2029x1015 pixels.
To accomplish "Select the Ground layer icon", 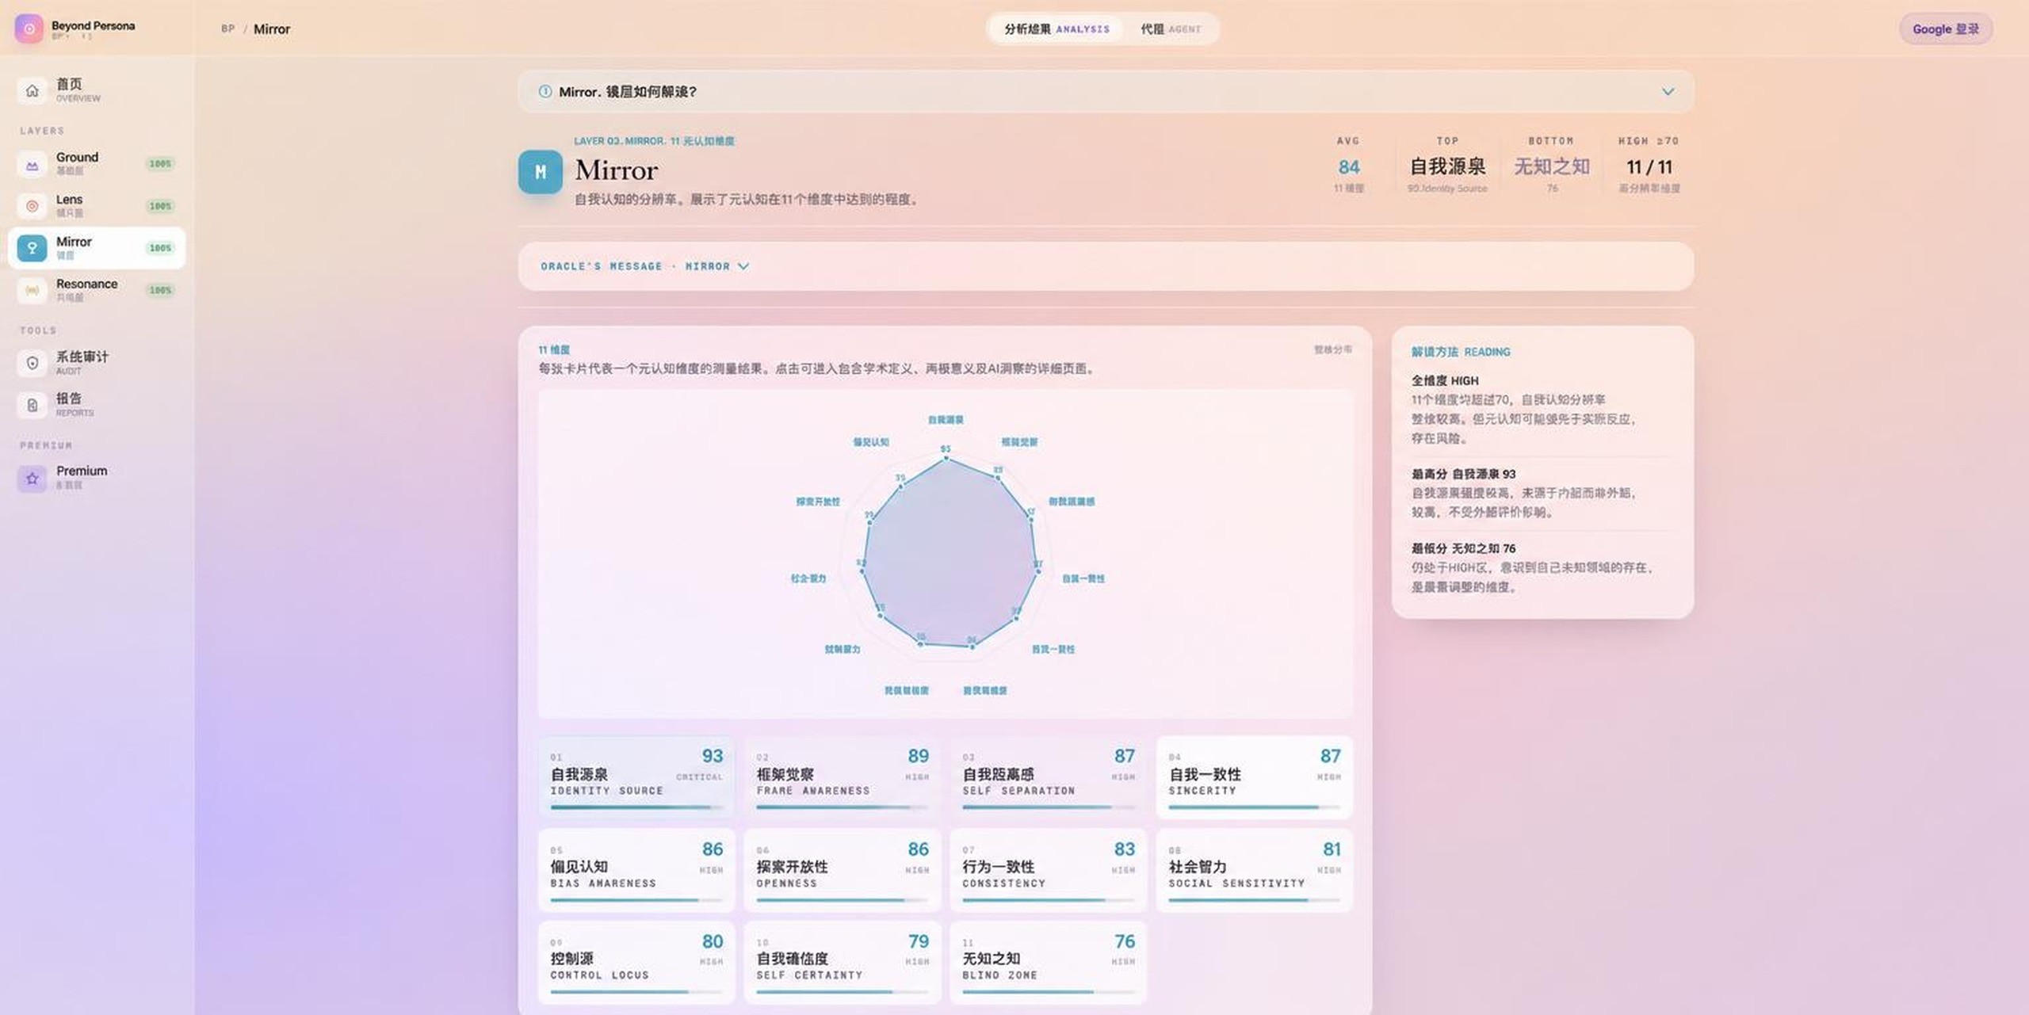I will pos(32,164).
